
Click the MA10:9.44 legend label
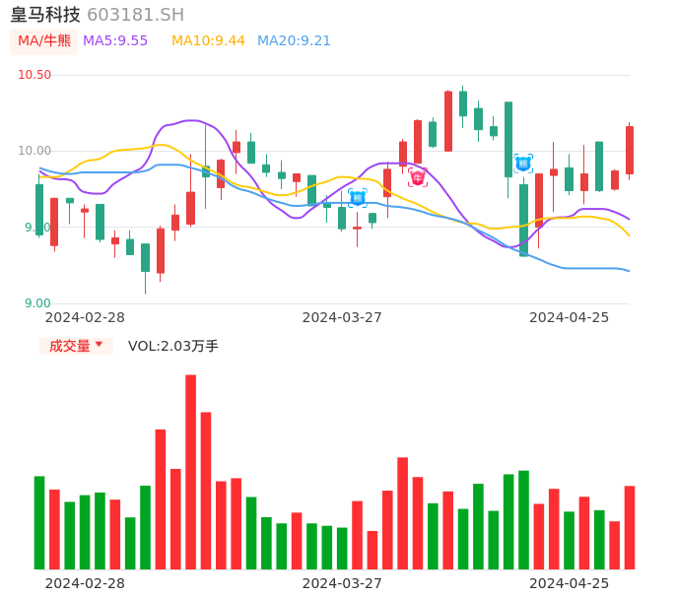pos(208,41)
